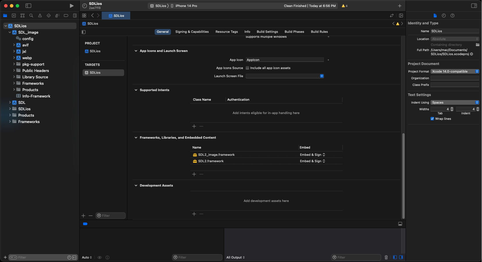Open Indent Using Spaces dropdown
This screenshot has width=482, height=262.
(x=455, y=102)
